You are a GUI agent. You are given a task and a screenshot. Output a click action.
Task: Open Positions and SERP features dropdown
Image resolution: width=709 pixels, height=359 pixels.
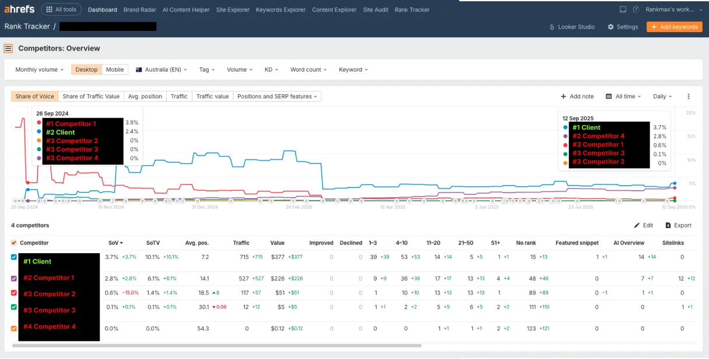point(278,96)
